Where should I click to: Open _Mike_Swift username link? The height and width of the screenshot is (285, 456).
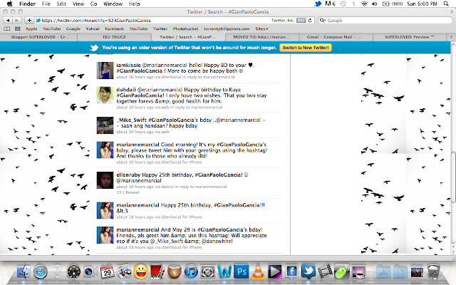[x=131, y=120]
